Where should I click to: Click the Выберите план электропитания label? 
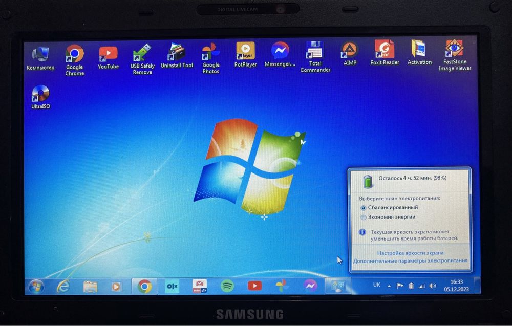pos(399,198)
